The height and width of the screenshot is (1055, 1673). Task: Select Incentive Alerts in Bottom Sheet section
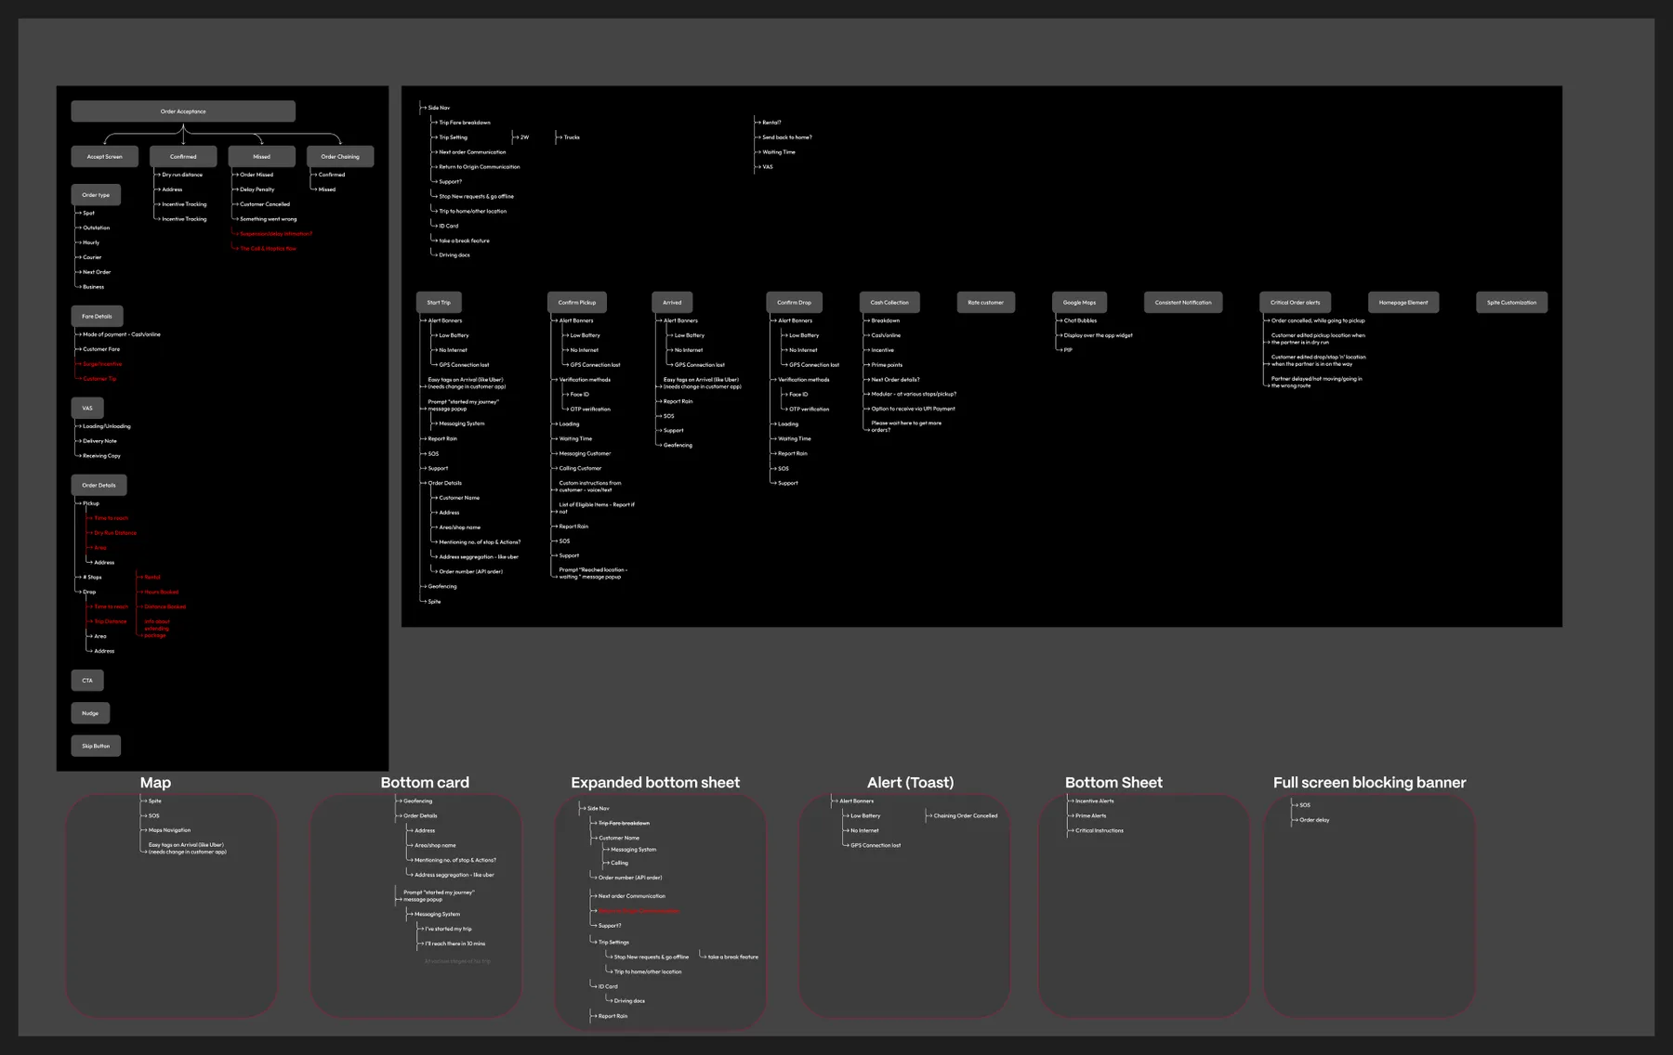pyautogui.click(x=1094, y=801)
